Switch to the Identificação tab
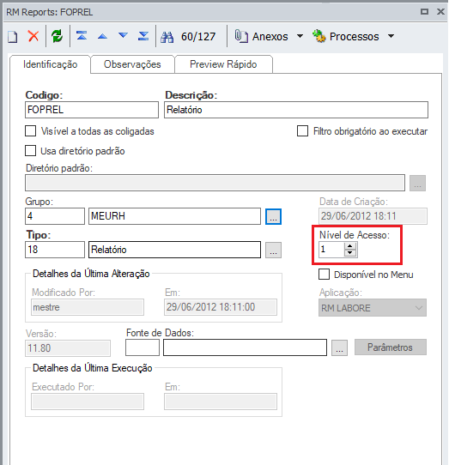 pos(50,64)
